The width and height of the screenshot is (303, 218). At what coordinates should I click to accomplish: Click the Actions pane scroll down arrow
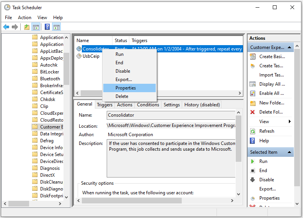point(297,203)
